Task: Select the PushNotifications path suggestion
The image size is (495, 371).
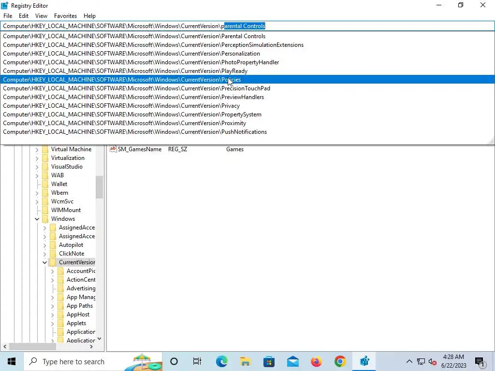Action: pyautogui.click(x=247, y=132)
